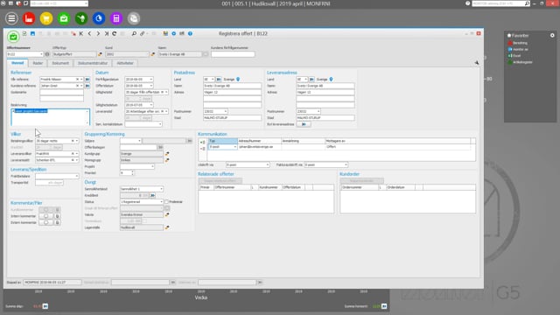
Task: Open the Intern kommentar button
Action: 45,216
